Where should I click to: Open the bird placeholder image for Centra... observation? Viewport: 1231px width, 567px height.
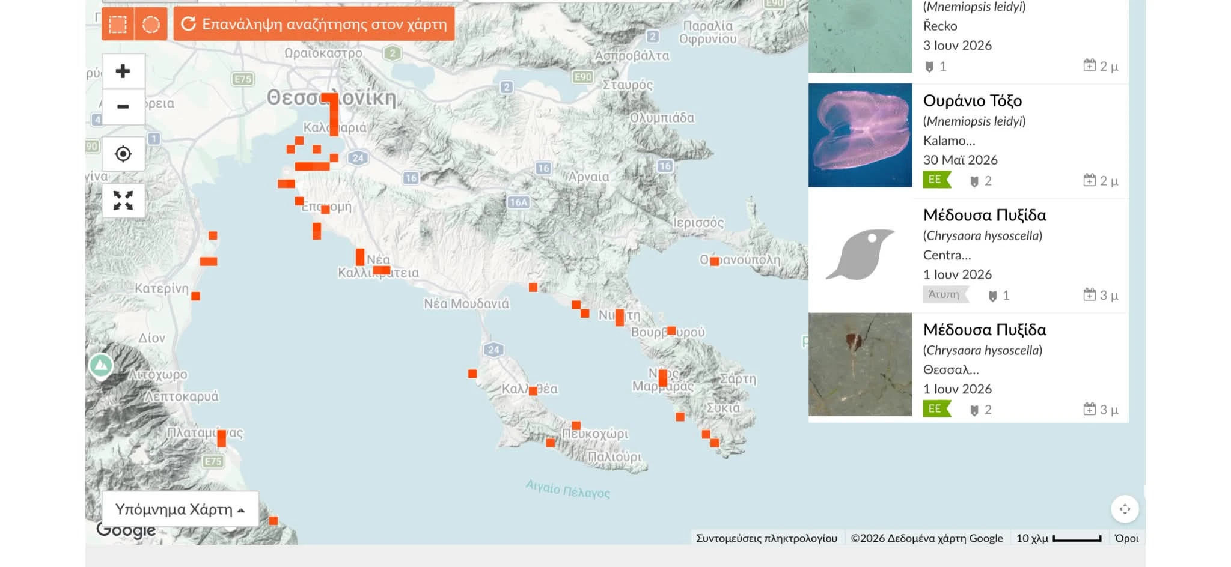860,255
